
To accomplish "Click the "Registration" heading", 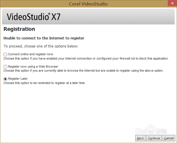I will [x=19, y=29].
